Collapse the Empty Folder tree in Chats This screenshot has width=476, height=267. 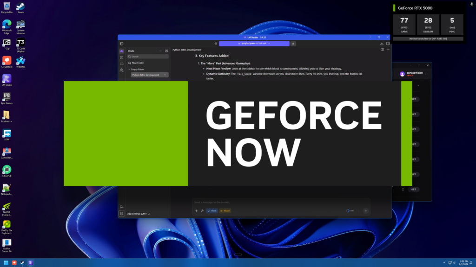click(x=129, y=70)
